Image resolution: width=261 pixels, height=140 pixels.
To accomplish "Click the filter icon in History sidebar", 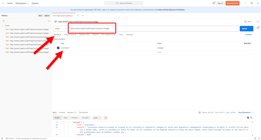I will click(4, 21).
